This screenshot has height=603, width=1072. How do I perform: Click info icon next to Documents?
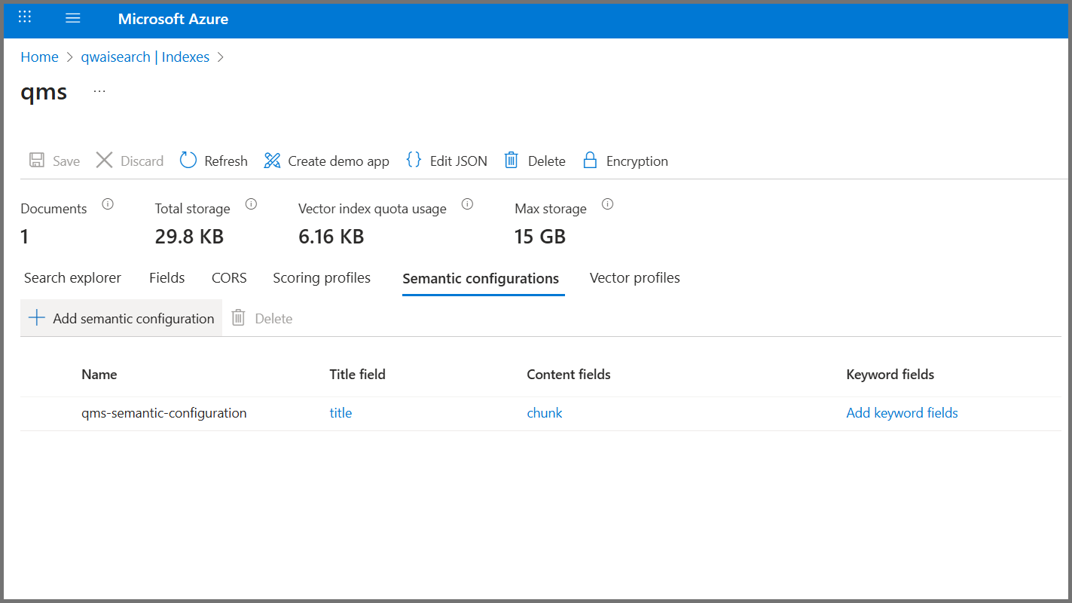click(x=108, y=204)
